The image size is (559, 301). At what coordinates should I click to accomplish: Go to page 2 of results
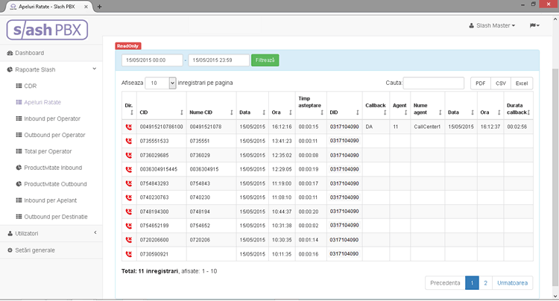click(485, 283)
